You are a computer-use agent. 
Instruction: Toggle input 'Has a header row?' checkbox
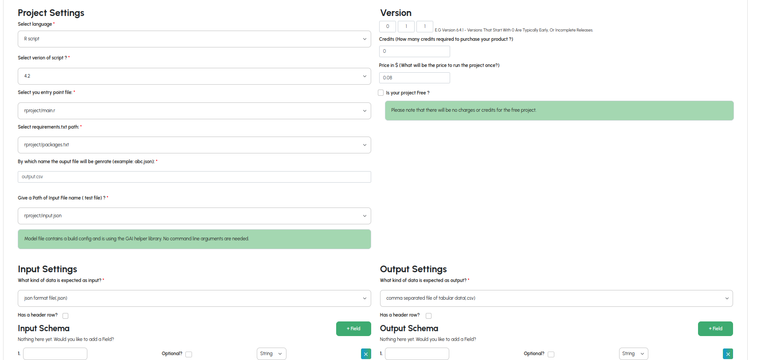[x=66, y=316]
